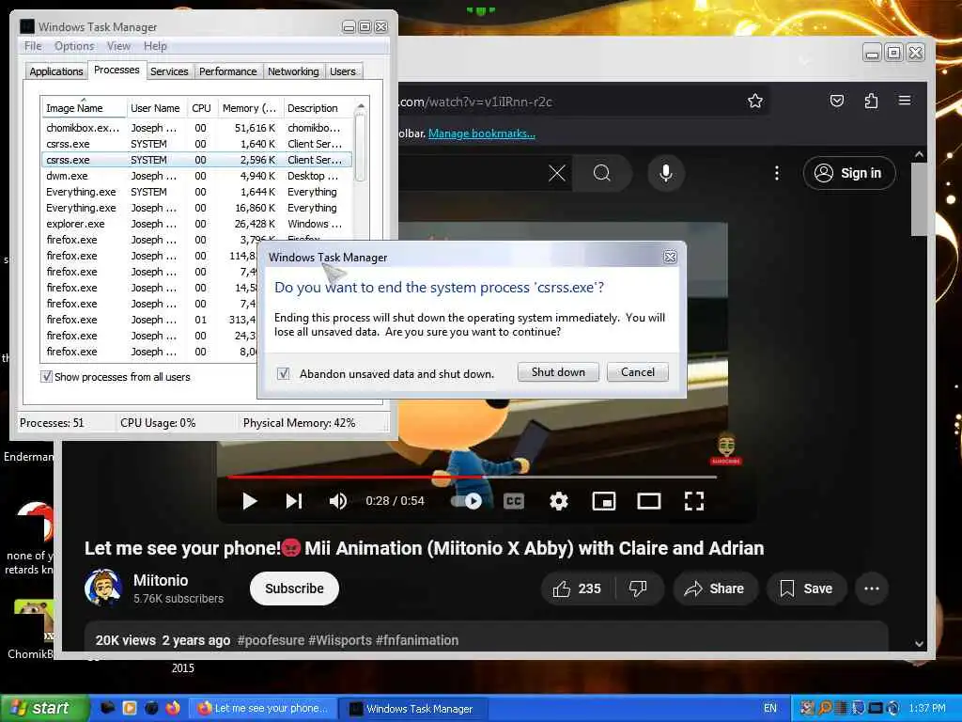Screen dimensions: 962x722
Task: Open the Options menu in Task Manager
Action: pyautogui.click(x=74, y=46)
